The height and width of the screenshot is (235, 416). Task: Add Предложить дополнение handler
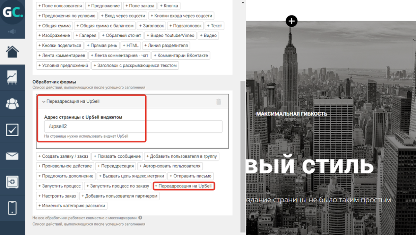pos(66,176)
